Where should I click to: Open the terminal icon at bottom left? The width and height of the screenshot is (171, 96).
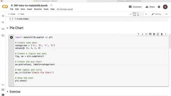tap(3, 95)
